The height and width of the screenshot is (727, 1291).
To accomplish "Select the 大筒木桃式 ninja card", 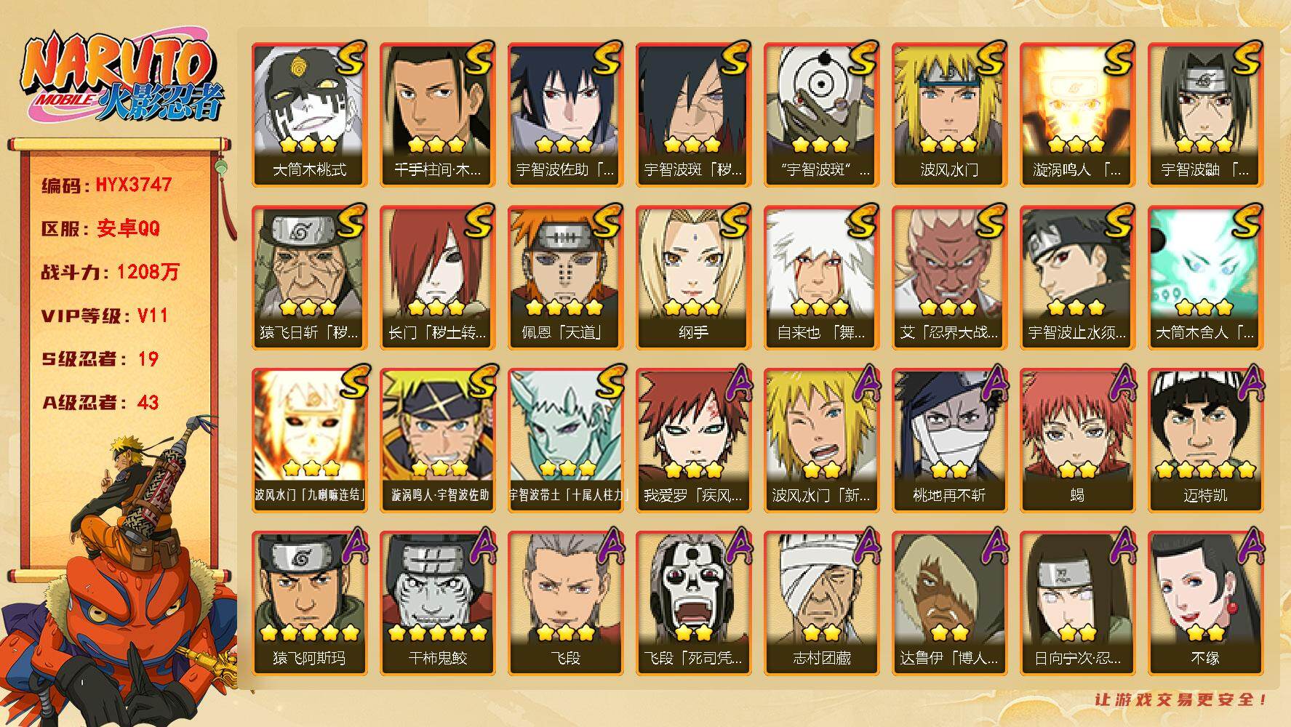I will tap(310, 114).
